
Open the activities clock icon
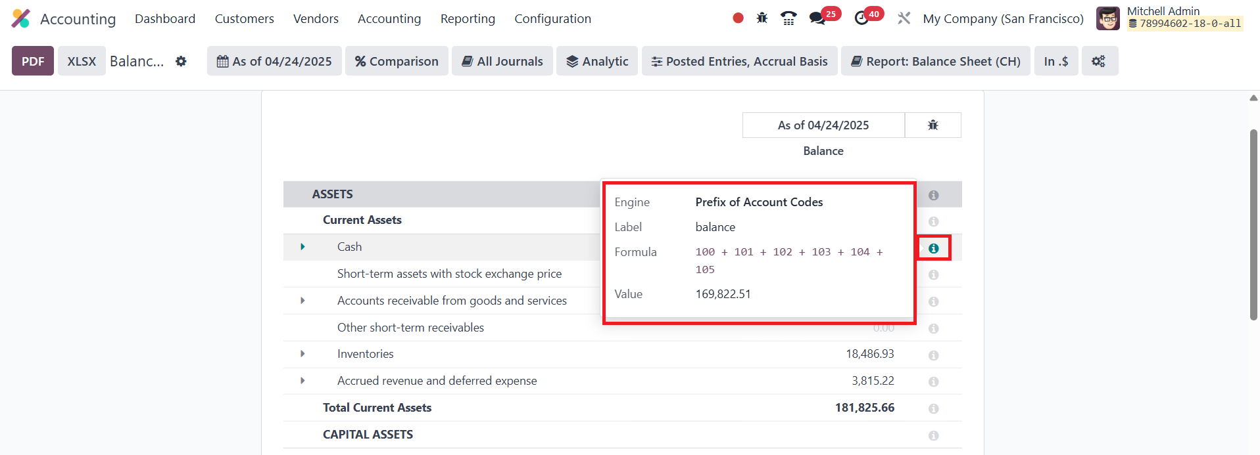[861, 18]
